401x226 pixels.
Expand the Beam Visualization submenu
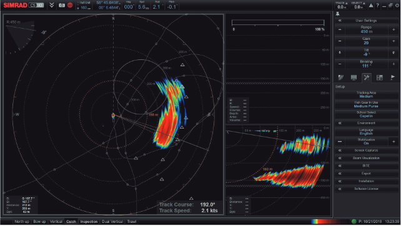(x=366, y=158)
